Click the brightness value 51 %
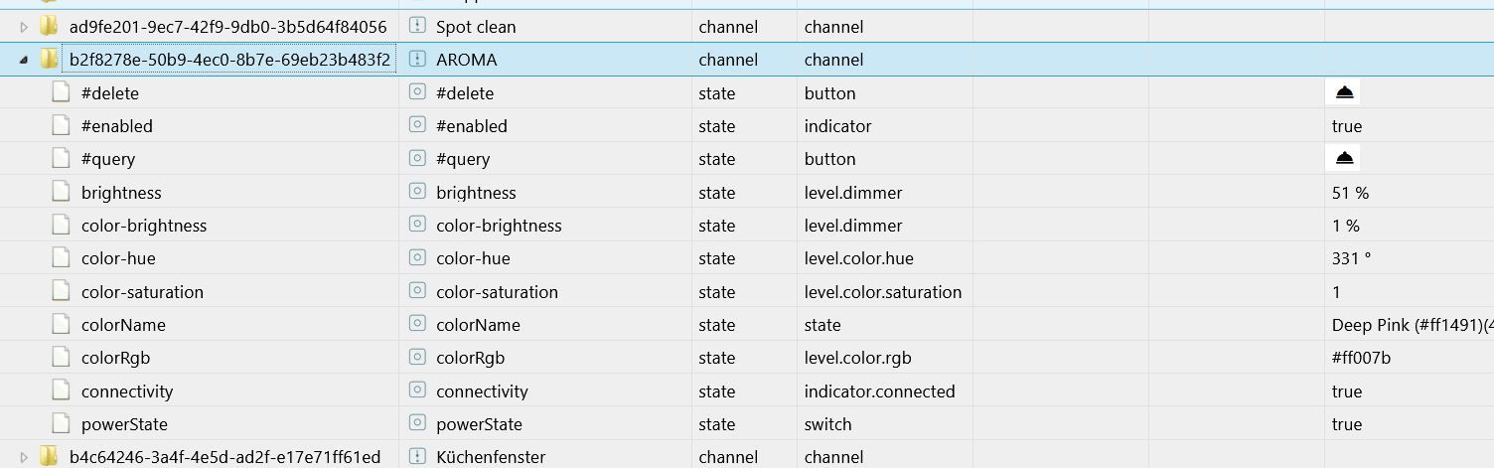 [1350, 193]
